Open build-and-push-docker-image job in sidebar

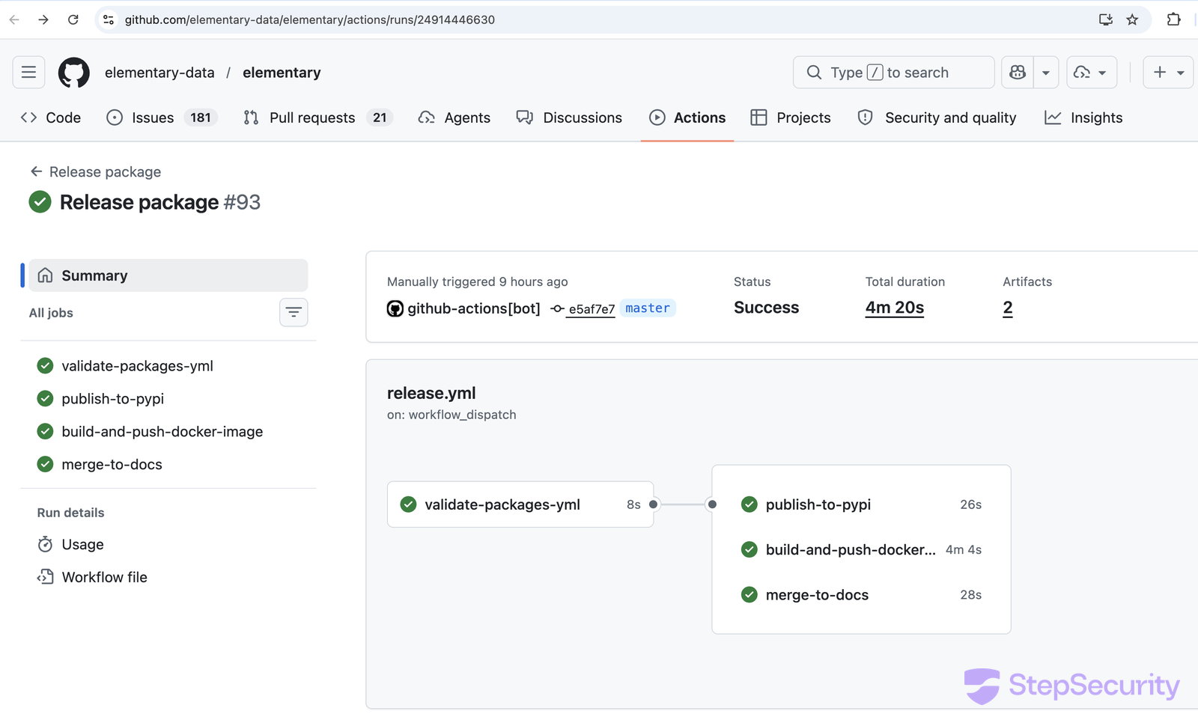[x=162, y=432]
